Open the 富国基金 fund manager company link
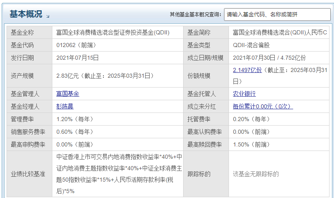334x198 pixels. coord(68,94)
